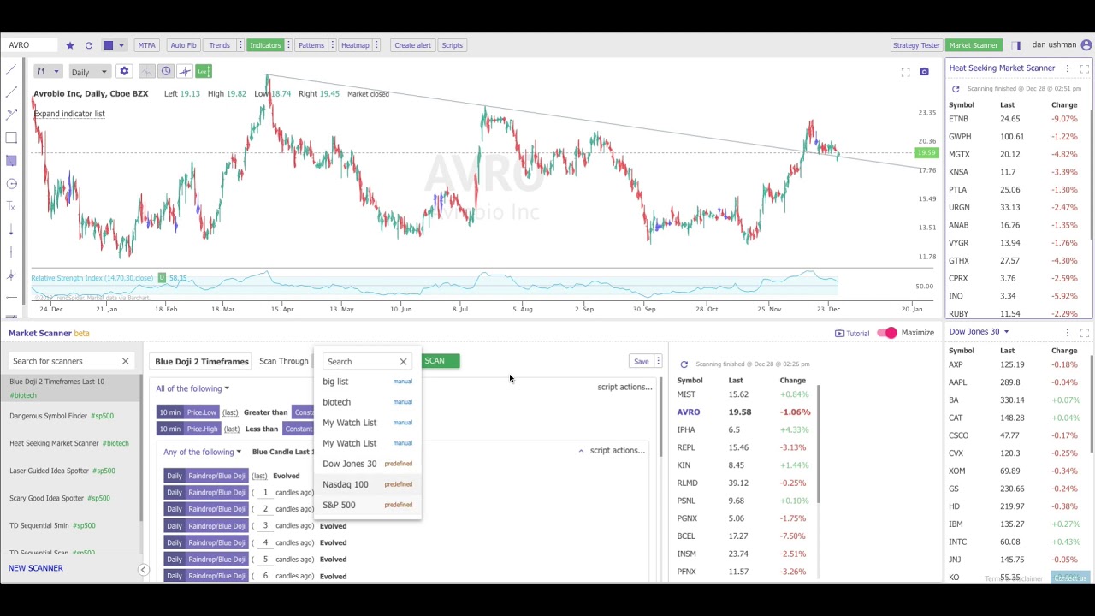Expand the All of the following dropdown

pyautogui.click(x=192, y=388)
